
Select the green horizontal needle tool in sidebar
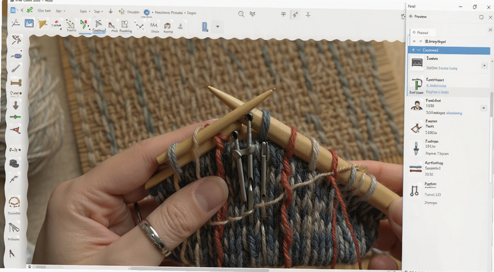point(15,117)
